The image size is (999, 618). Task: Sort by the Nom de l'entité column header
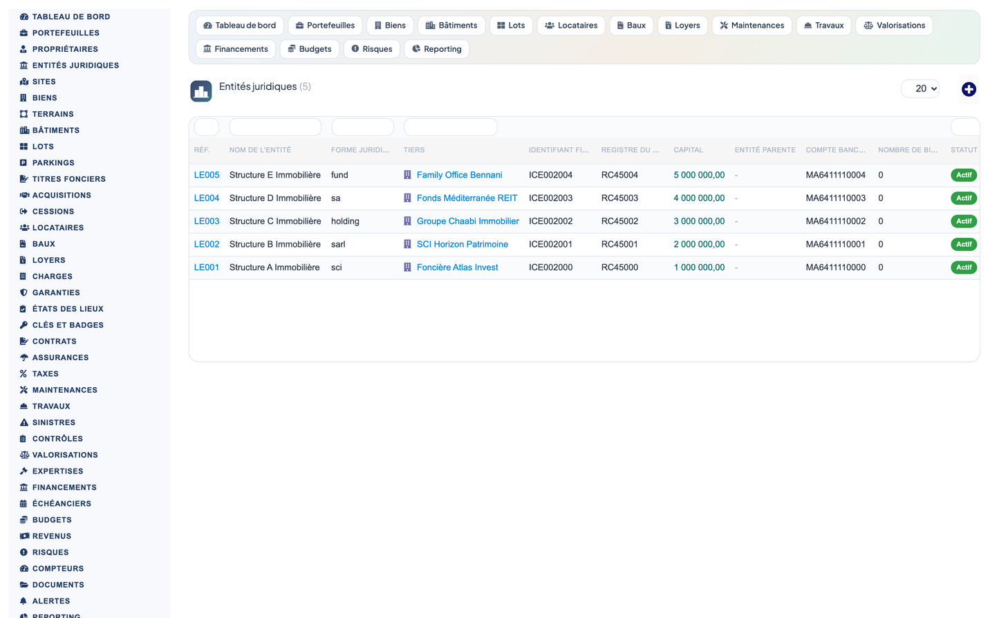point(260,150)
